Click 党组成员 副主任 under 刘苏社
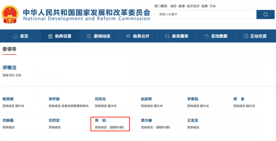The image size is (276, 141). click(106, 106)
